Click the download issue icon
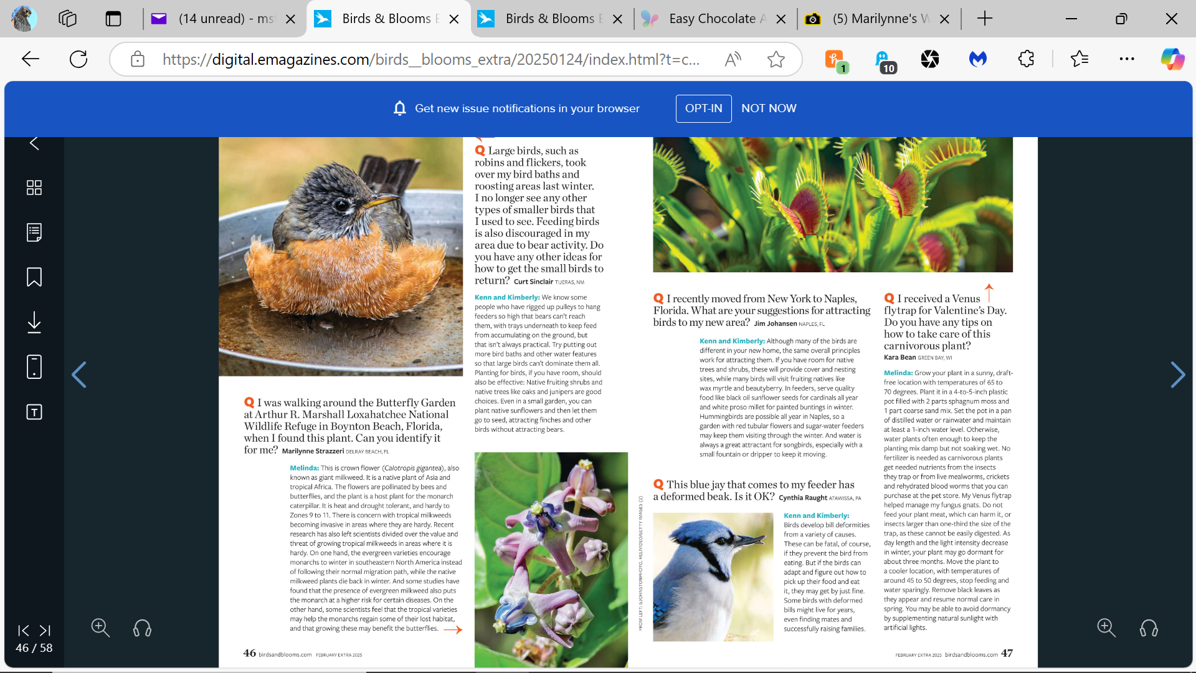 [x=34, y=322]
